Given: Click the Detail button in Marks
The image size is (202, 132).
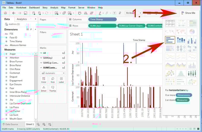Looking at the screenshot, I should [x=44, y=88].
